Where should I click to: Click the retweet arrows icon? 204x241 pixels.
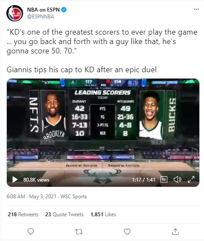79,232
